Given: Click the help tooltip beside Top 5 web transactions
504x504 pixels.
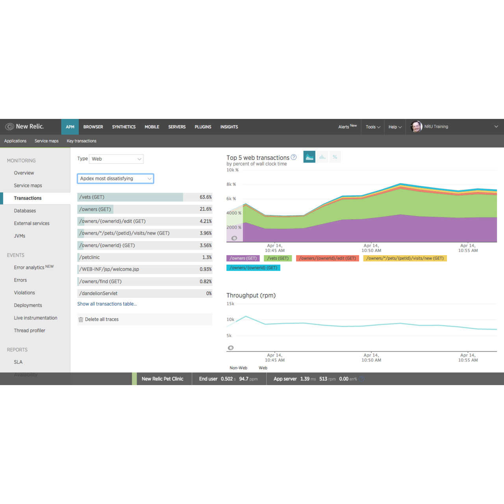Looking at the screenshot, I should click(x=294, y=157).
